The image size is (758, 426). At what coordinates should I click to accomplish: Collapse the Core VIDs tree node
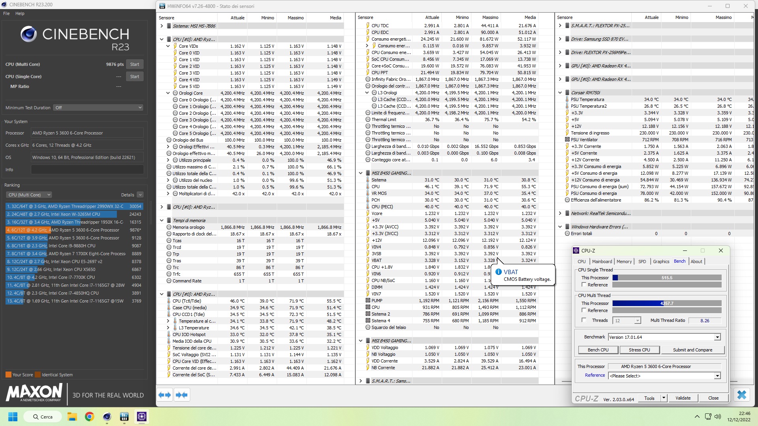(168, 46)
